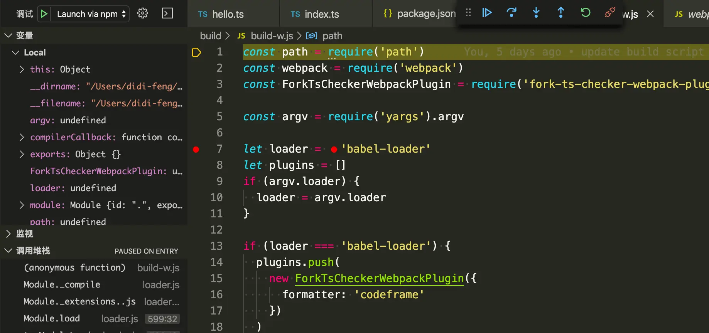Viewport: 709px width, 333px height.
Task: Select the (anonymous function) stack frame
Action: [94, 267]
